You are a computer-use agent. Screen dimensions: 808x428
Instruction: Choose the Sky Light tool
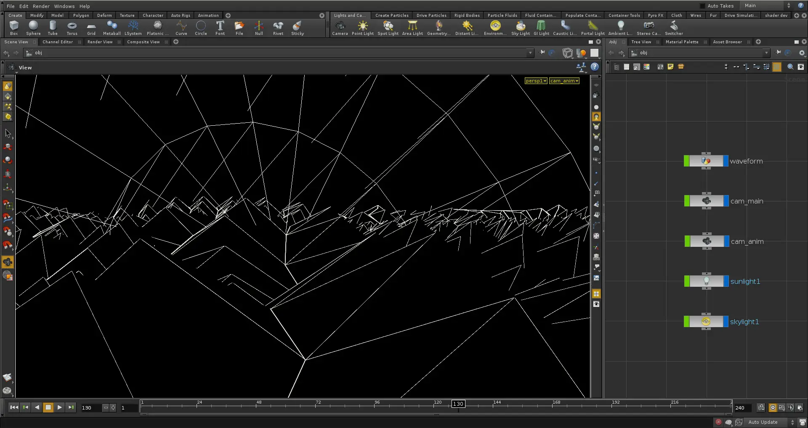[520, 28]
